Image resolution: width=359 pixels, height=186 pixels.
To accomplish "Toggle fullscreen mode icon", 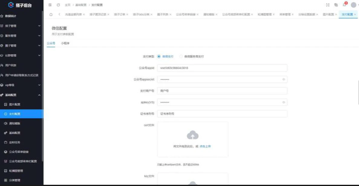I will (x=328, y=5).
